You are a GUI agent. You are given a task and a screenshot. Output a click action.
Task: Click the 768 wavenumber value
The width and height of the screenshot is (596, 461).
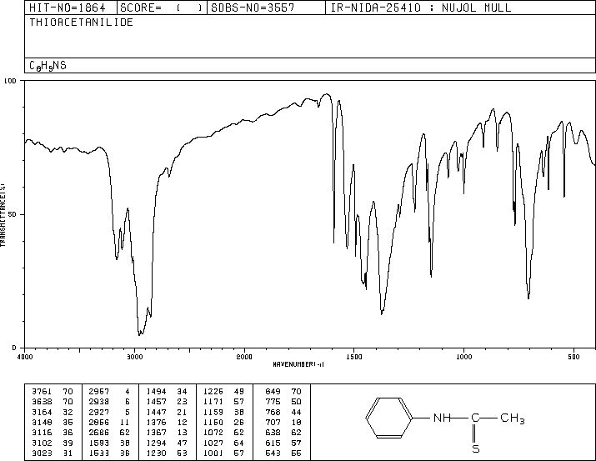click(273, 412)
